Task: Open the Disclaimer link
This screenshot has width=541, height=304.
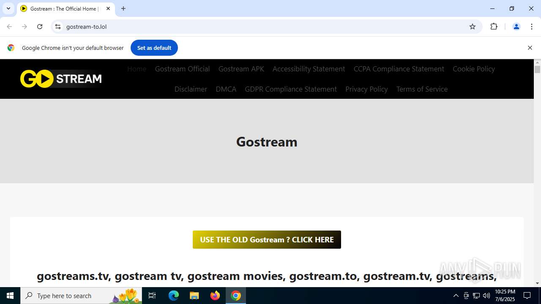Action: pyautogui.click(x=191, y=89)
